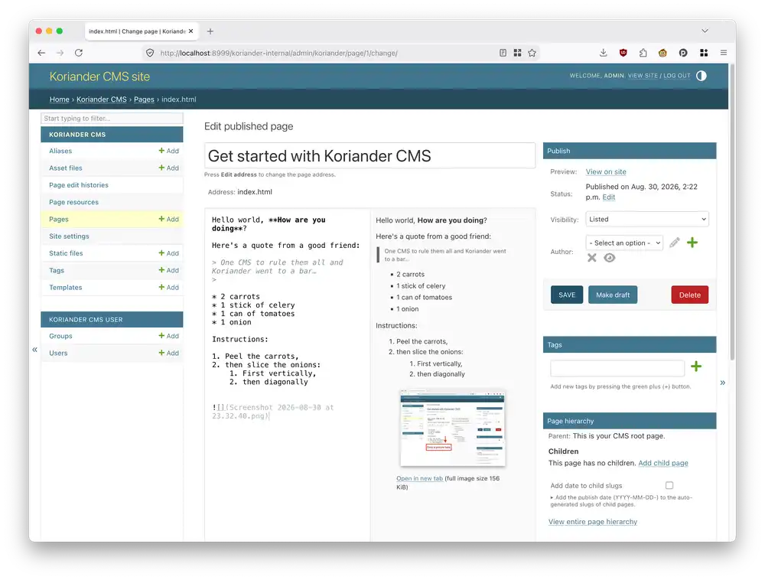Viewport: 765px width, 580px height.
Task: Open Static files in the sidebar
Action: (x=66, y=253)
